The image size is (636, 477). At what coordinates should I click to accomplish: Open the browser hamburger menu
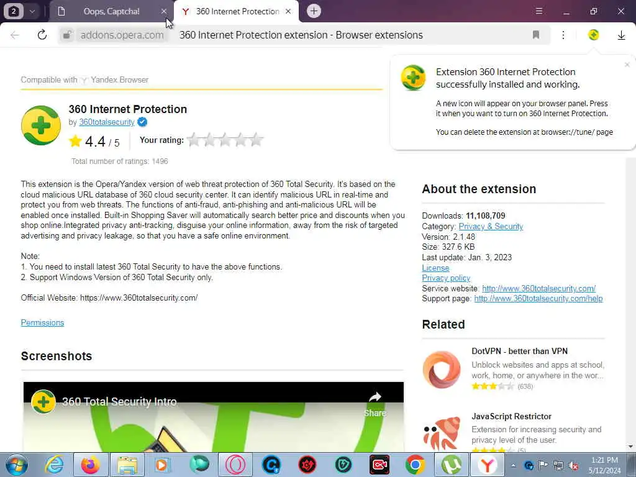tap(539, 11)
